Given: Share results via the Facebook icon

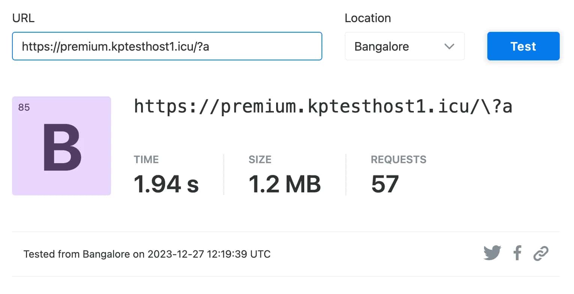Looking at the screenshot, I should point(517,253).
